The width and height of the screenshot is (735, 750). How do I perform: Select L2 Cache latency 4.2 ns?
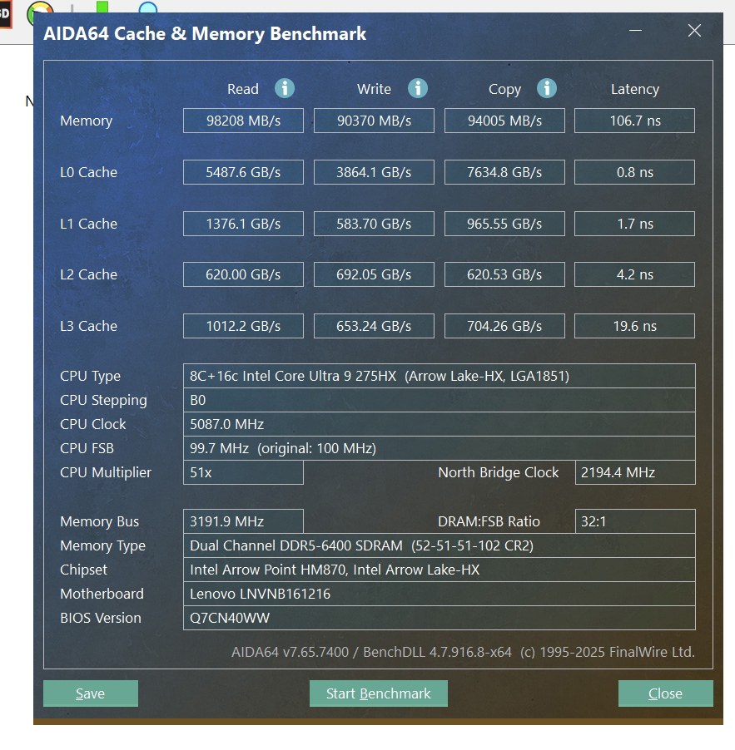pos(635,274)
